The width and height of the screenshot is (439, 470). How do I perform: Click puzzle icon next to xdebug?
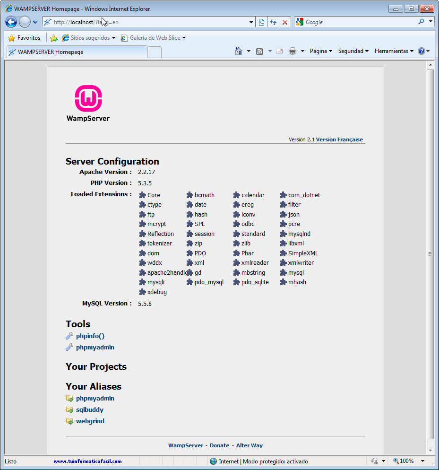tap(143, 292)
